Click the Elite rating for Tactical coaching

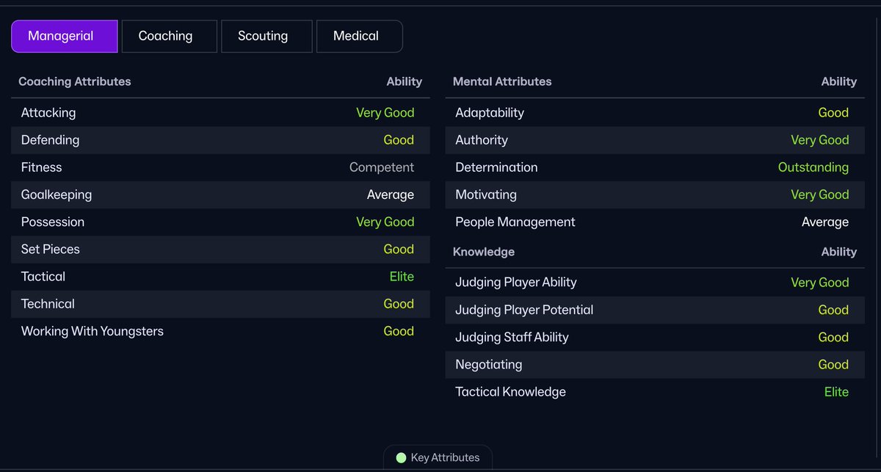tap(402, 277)
